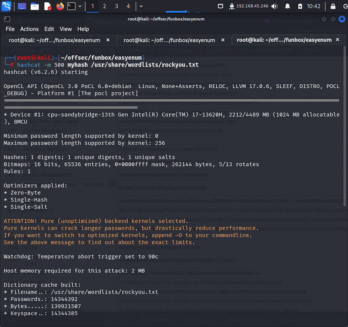
Task: Click the terminal window icon in title bar
Action: click(7, 19)
